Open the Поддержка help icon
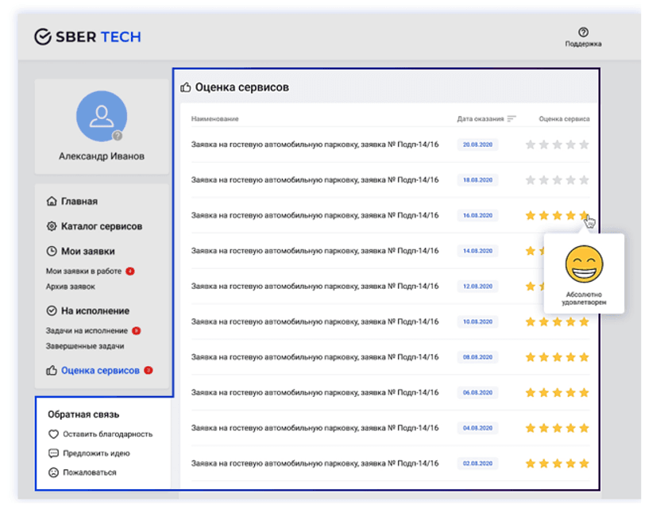Viewport: 660px width, 516px height. [583, 33]
